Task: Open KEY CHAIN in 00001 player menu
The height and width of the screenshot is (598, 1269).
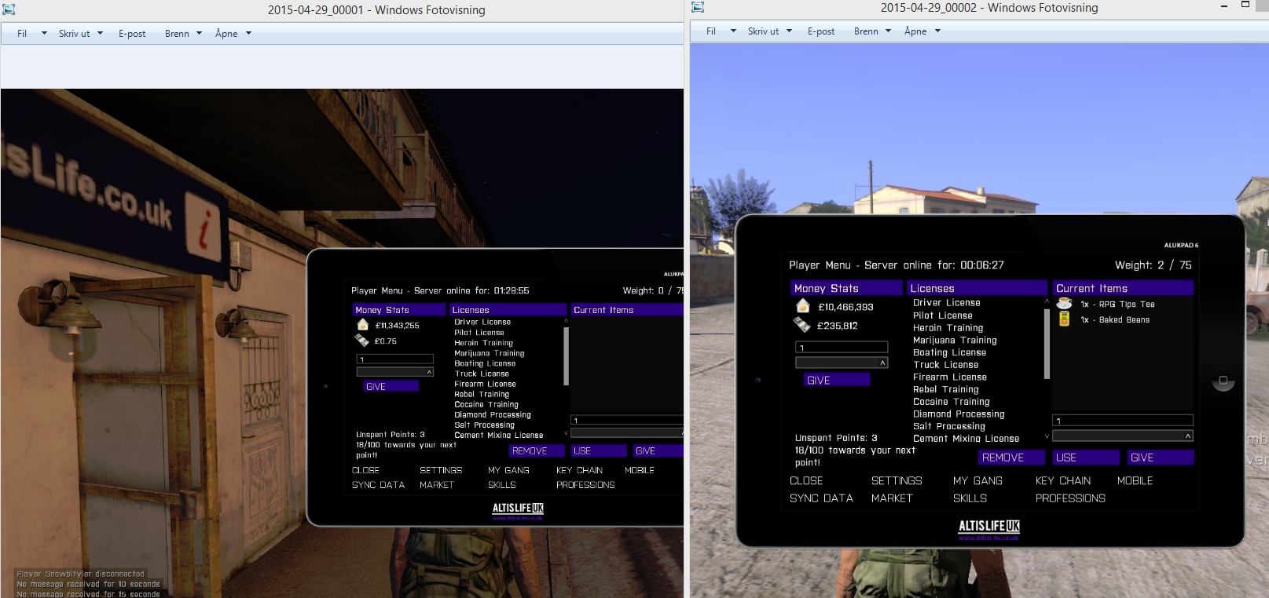Action: click(579, 470)
